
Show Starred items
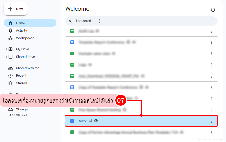(21, 83)
